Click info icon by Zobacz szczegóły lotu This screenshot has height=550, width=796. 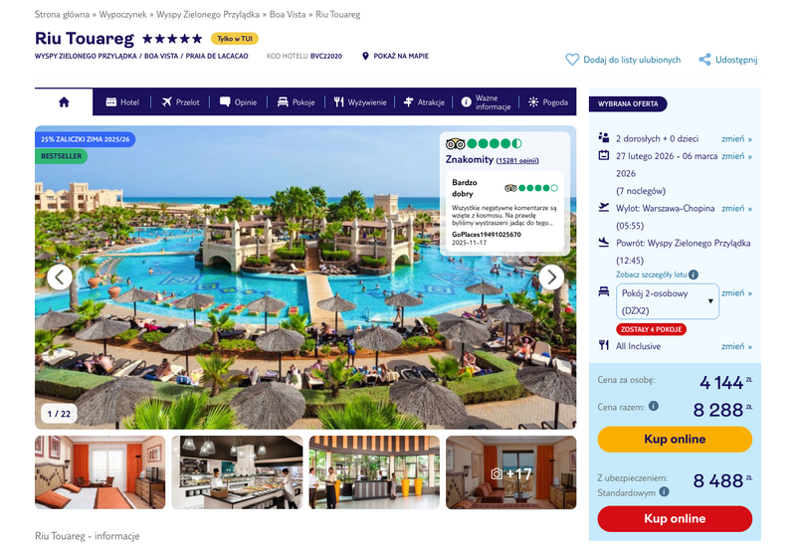(694, 275)
